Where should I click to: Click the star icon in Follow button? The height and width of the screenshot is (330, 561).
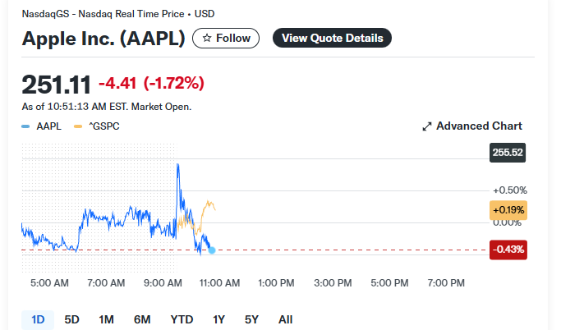point(207,38)
